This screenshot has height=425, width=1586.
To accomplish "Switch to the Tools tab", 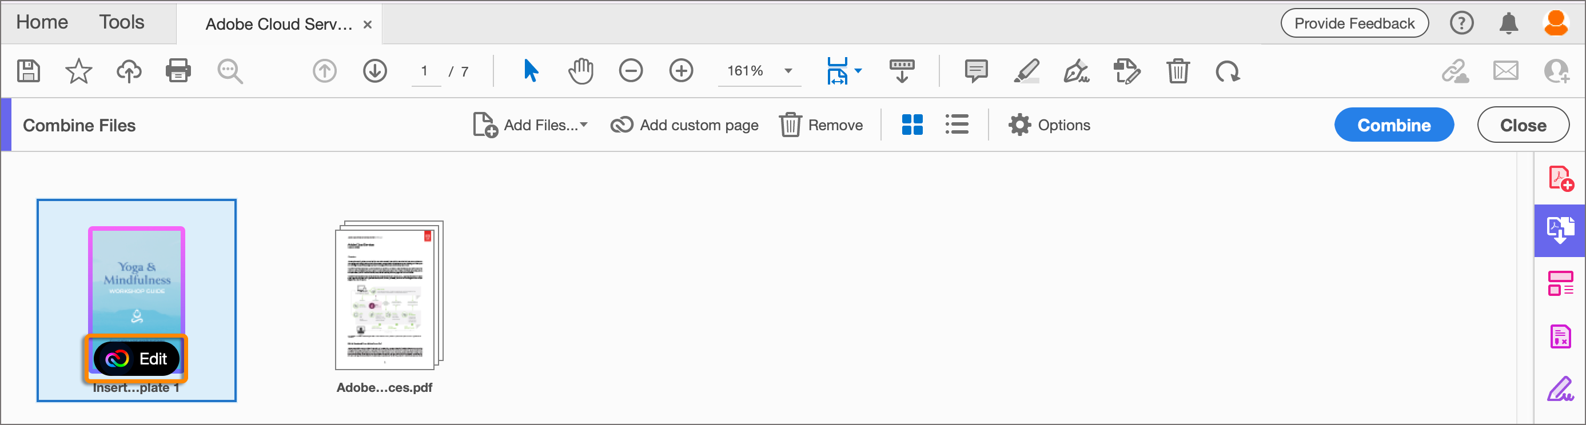I will click(x=122, y=22).
